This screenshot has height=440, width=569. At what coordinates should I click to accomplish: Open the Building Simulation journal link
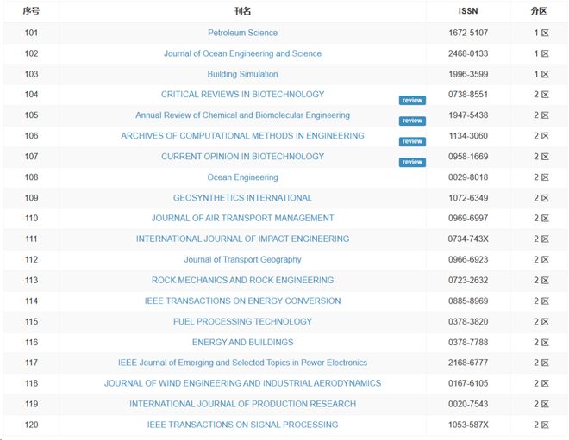point(242,74)
